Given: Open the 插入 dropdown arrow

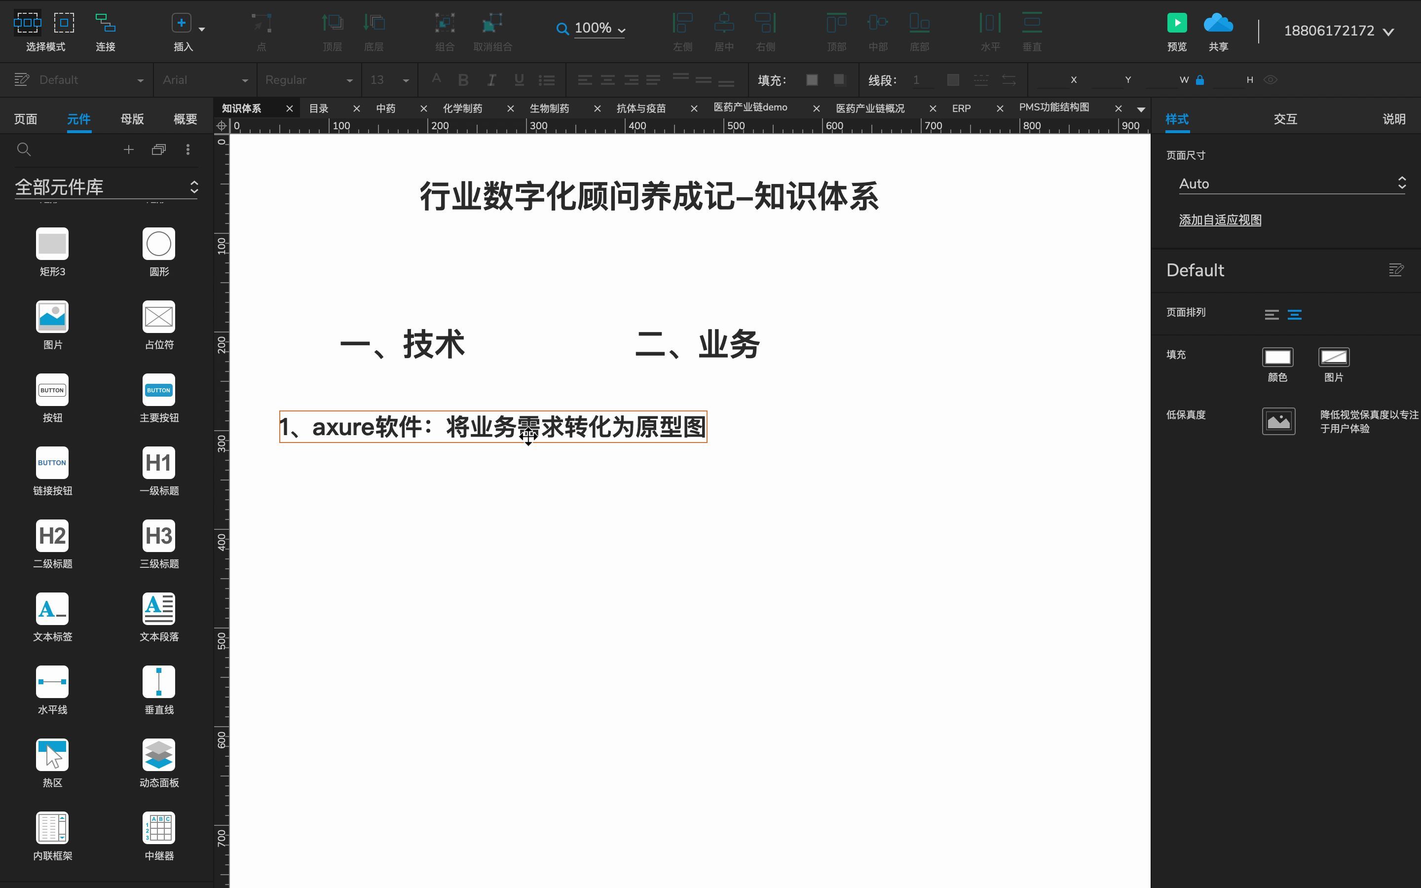Looking at the screenshot, I should coord(202,29).
